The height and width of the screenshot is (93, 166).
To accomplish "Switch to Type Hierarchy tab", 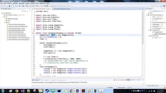I will [x=21, y=9].
